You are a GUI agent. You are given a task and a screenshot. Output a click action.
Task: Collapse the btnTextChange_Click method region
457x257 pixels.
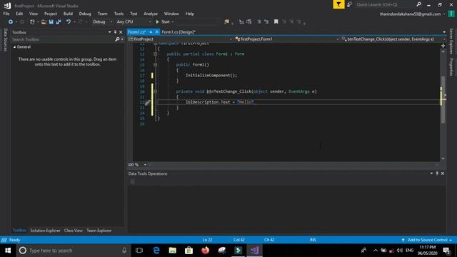point(156,91)
